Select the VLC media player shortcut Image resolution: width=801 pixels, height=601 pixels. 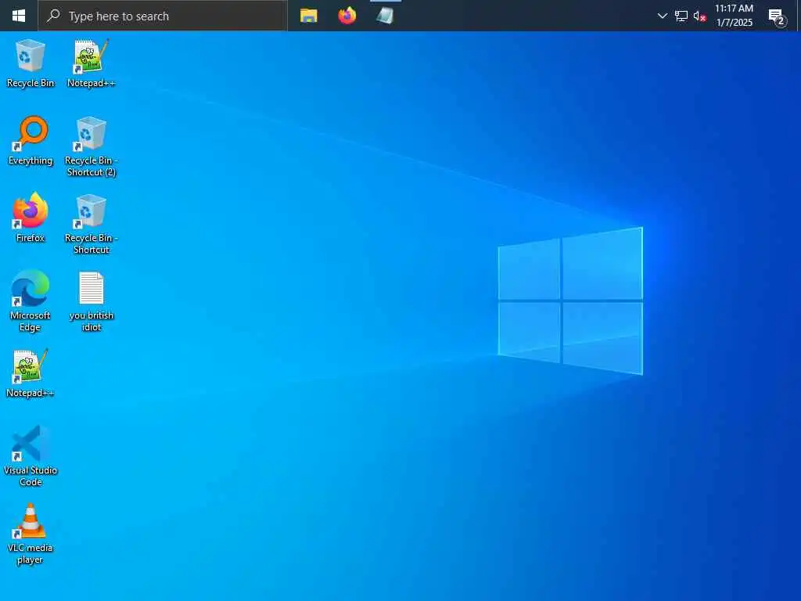click(31, 534)
